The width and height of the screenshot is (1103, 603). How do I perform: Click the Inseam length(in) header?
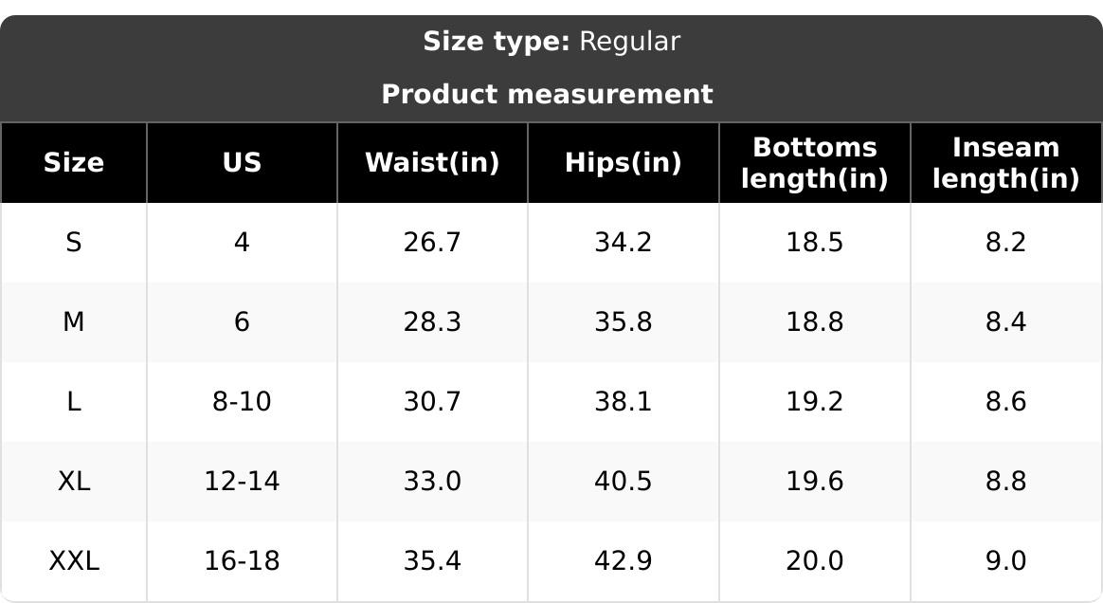click(1005, 163)
